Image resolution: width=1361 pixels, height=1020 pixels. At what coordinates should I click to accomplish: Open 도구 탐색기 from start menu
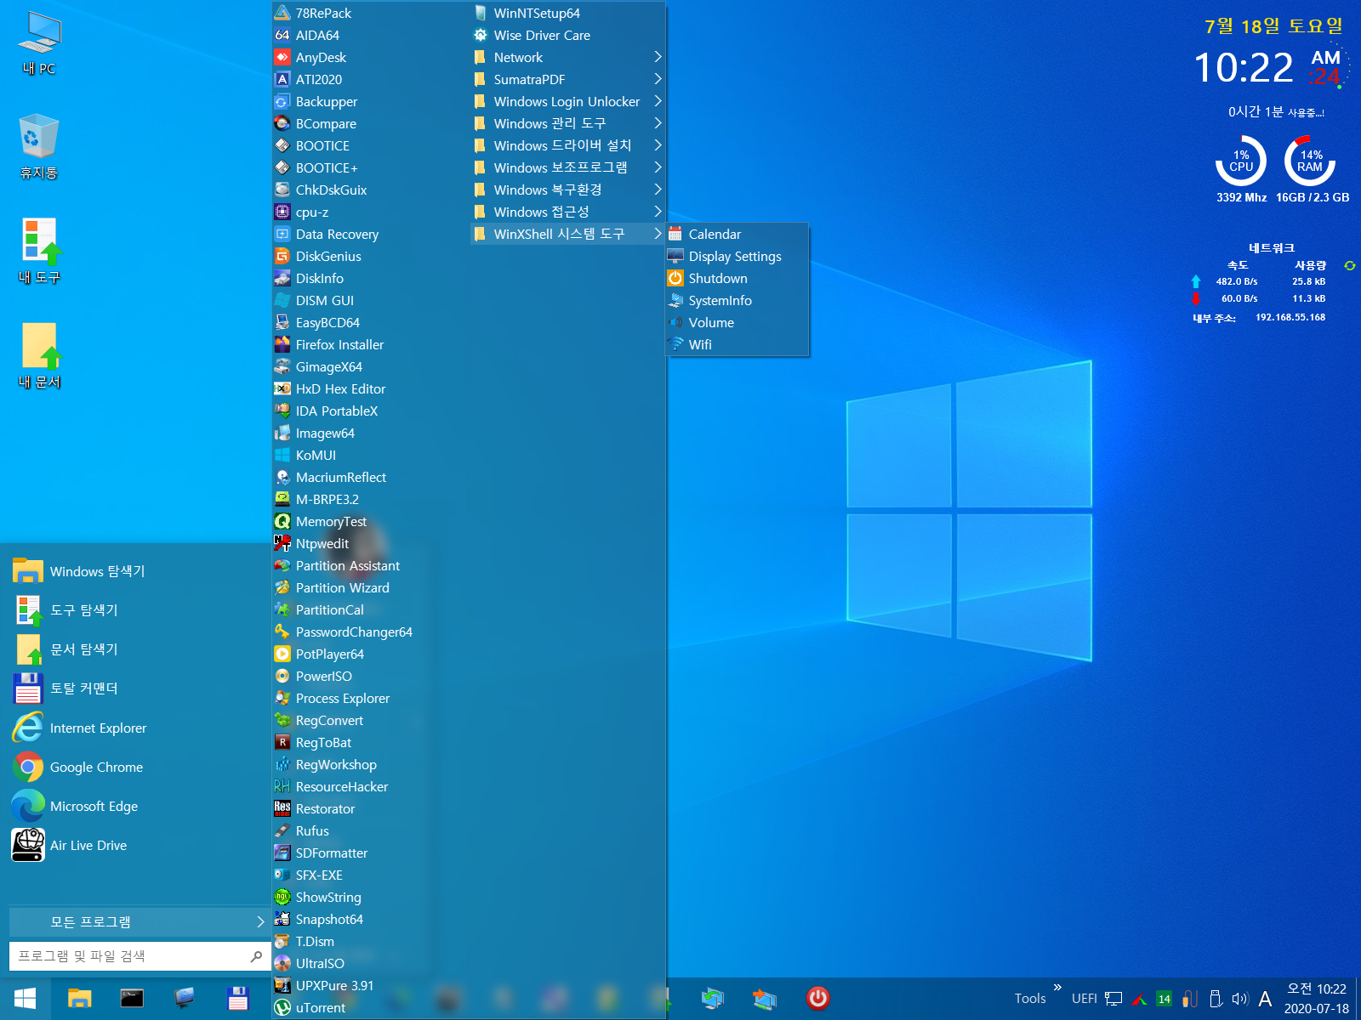tap(136, 610)
